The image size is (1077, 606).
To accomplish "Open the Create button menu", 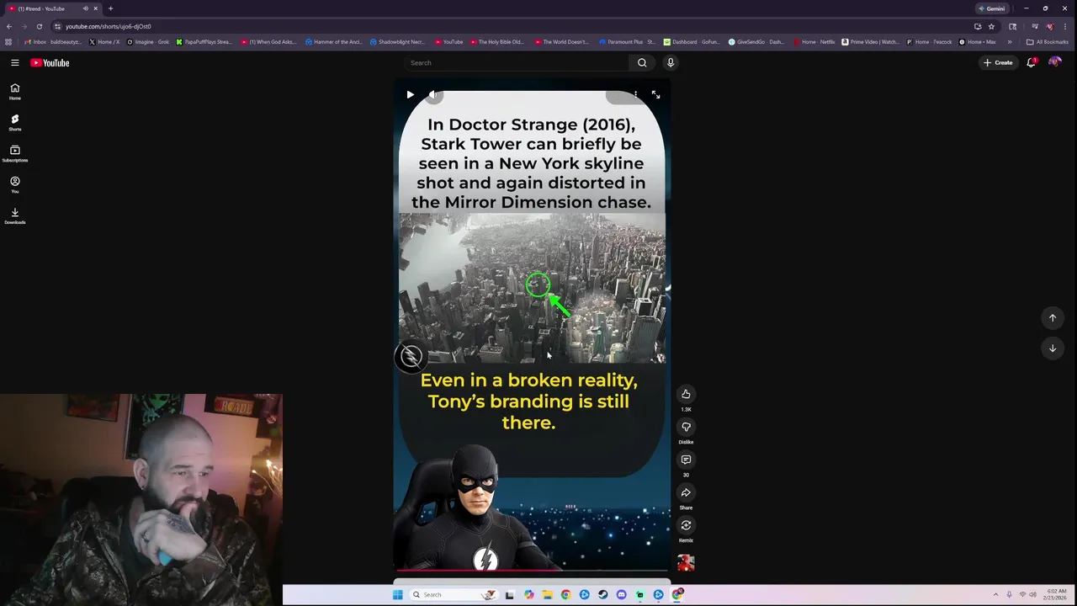I will tap(998, 62).
